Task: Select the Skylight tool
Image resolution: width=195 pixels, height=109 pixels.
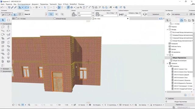Action: [8, 46]
